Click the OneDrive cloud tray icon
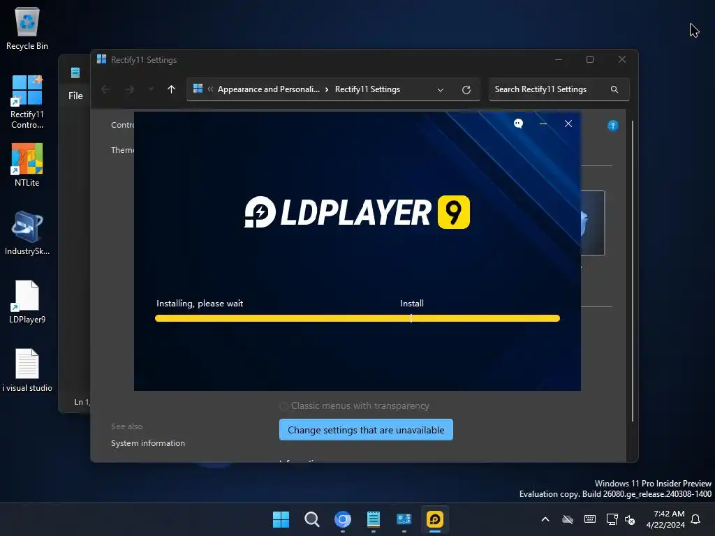The height and width of the screenshot is (536, 715). [x=568, y=519]
